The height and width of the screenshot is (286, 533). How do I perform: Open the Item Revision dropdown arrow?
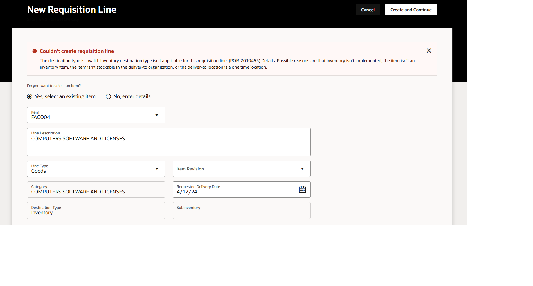click(x=302, y=169)
